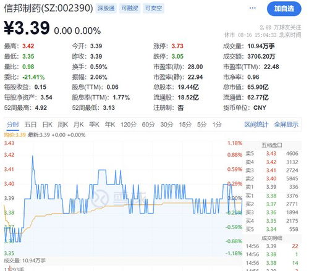This screenshot has height=271, width=309.
Task: Click the 卖2 order row at 3.40
Action: 272,178
